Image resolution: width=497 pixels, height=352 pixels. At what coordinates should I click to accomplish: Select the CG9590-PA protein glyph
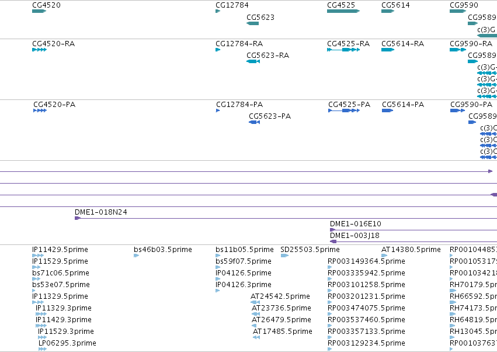tap(457, 111)
